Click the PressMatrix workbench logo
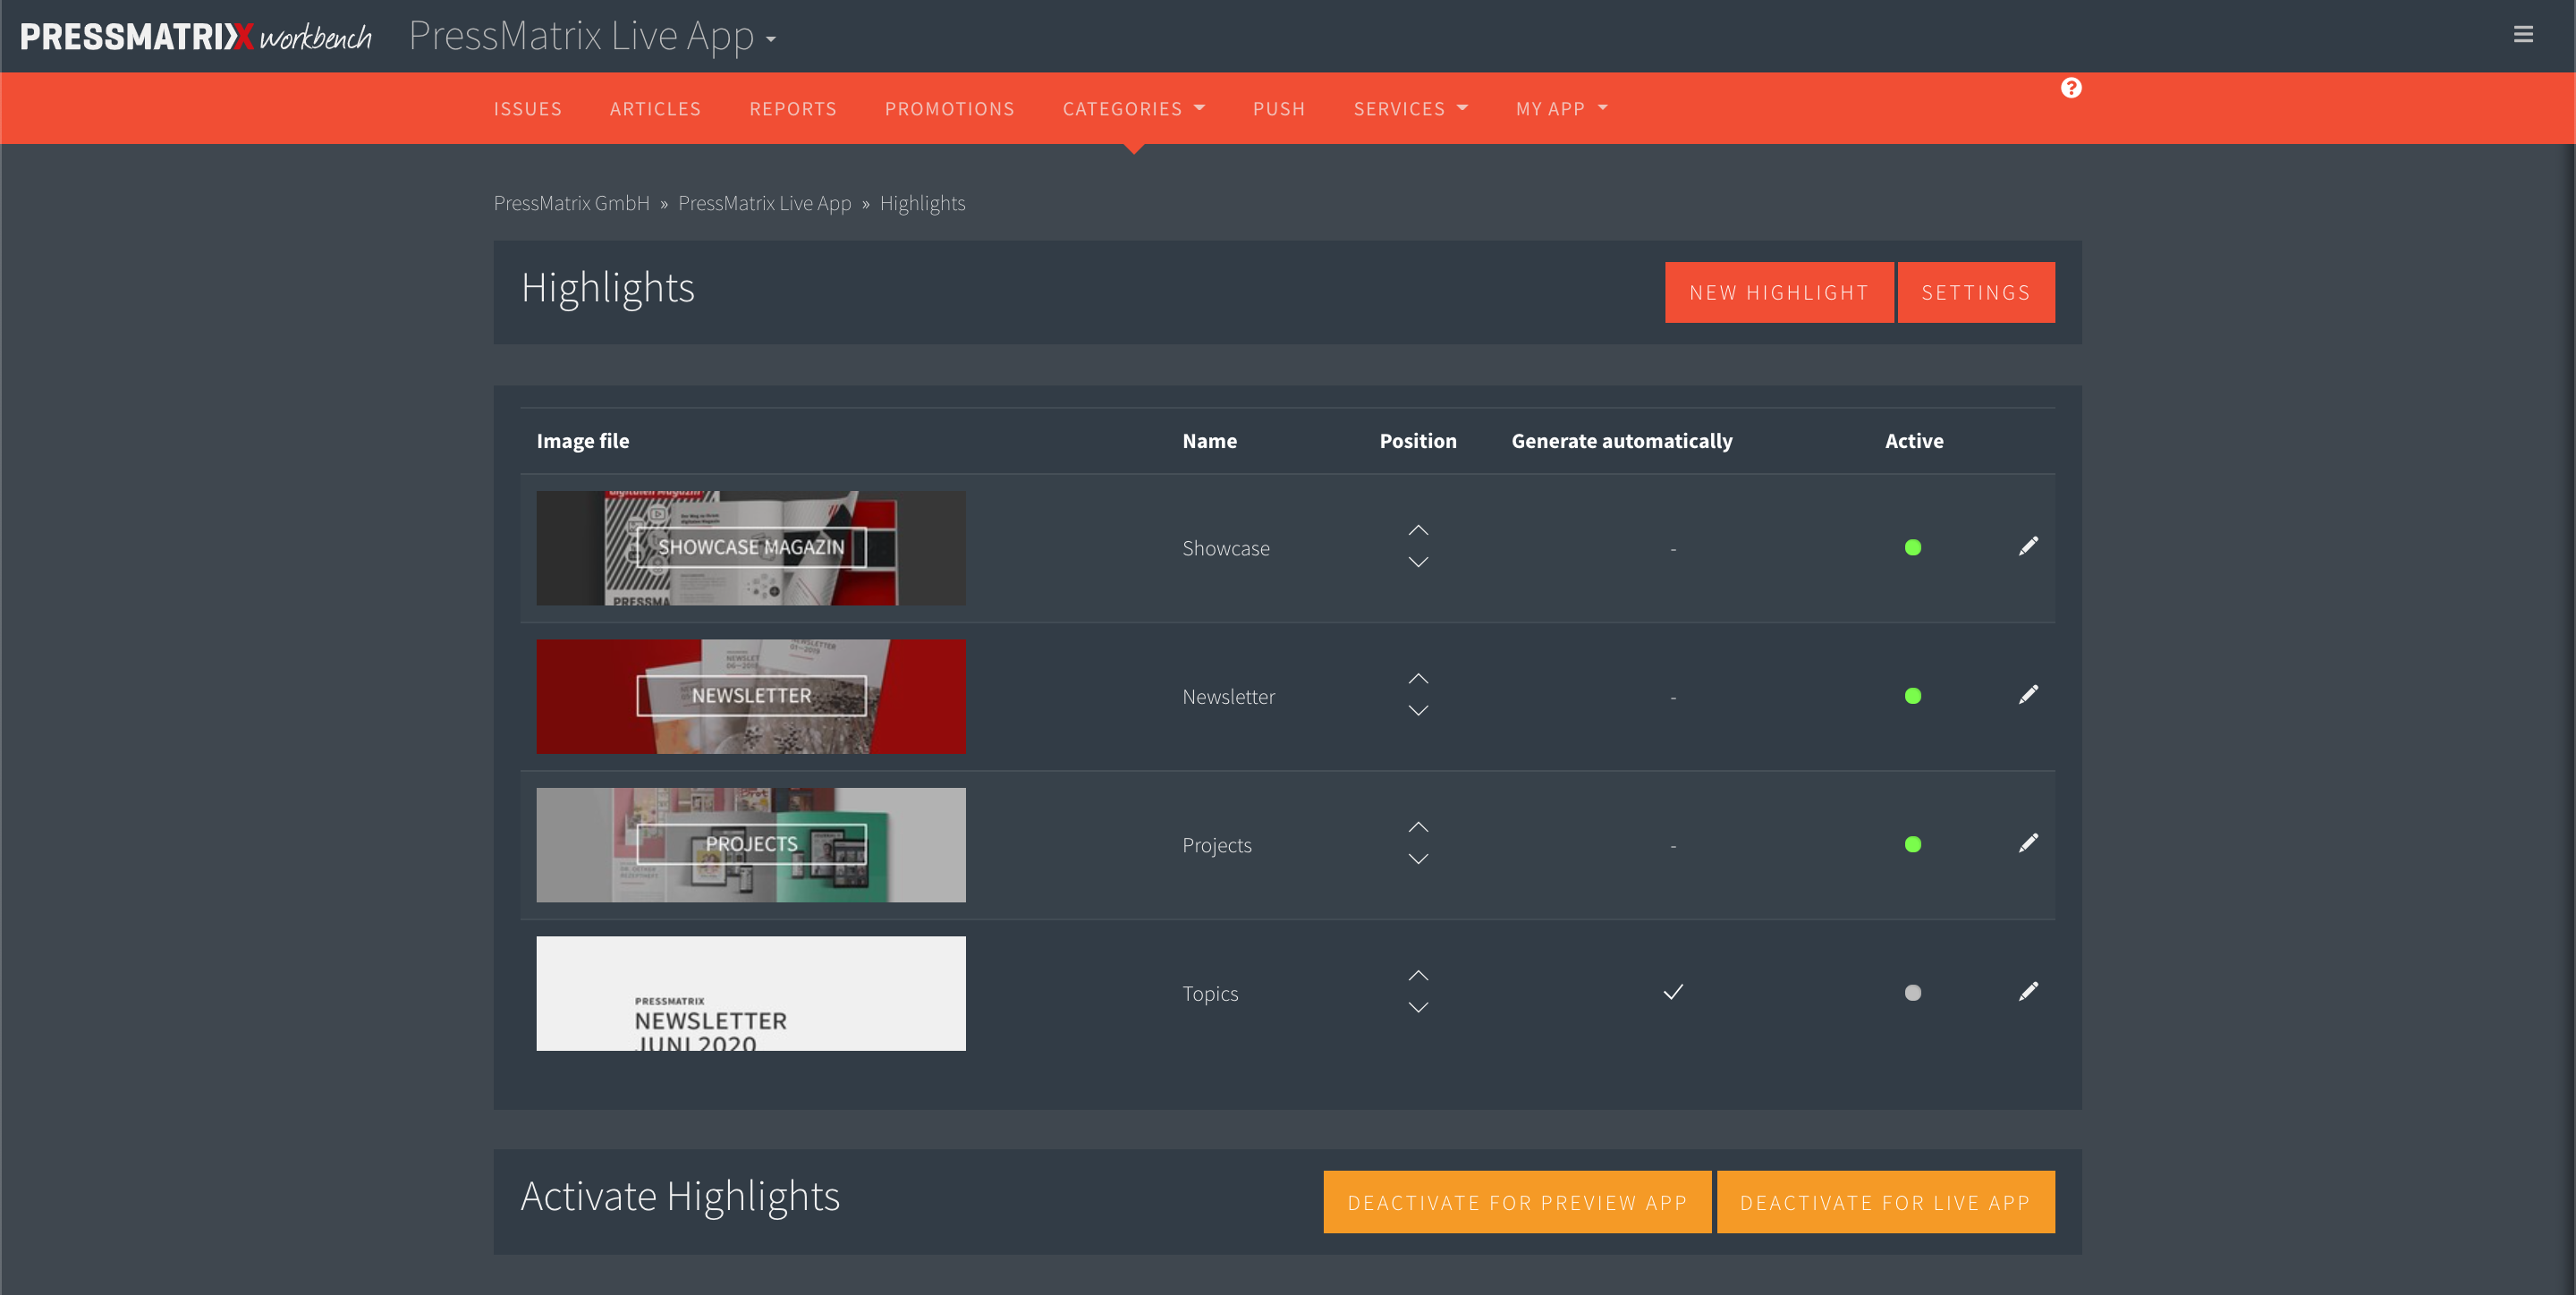This screenshot has height=1295, width=2576. tap(196, 36)
